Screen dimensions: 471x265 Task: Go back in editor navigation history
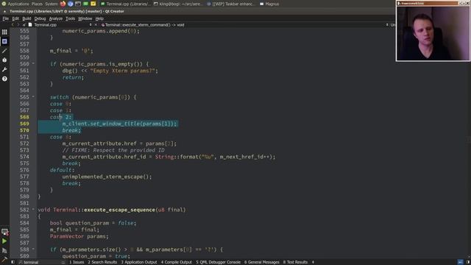[13, 25]
